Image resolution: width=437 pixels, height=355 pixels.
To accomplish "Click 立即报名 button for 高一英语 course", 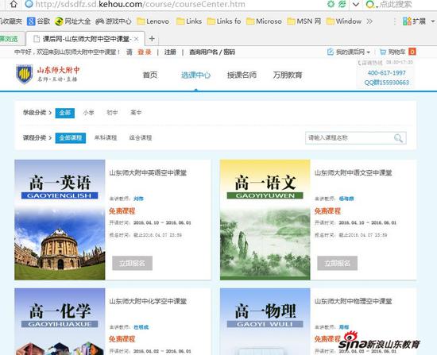I will point(133,263).
